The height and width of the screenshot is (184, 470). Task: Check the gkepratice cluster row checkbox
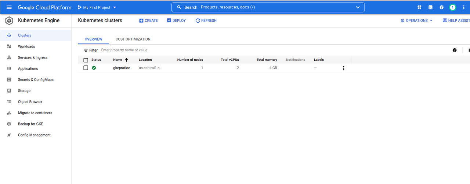coord(86,68)
